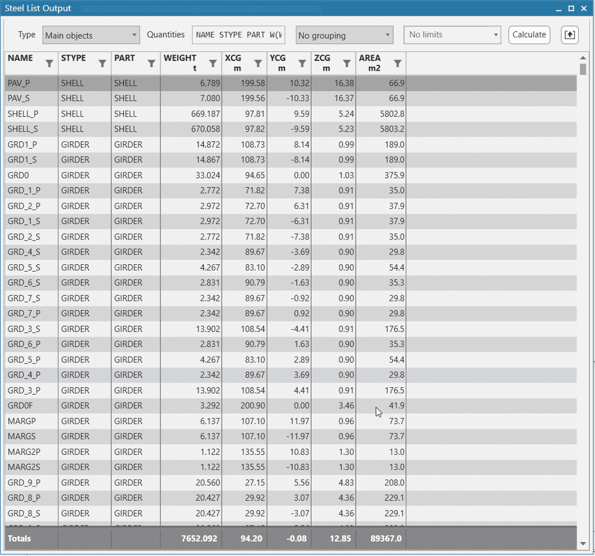
Task: Click the export upload icon button
Action: coord(569,35)
